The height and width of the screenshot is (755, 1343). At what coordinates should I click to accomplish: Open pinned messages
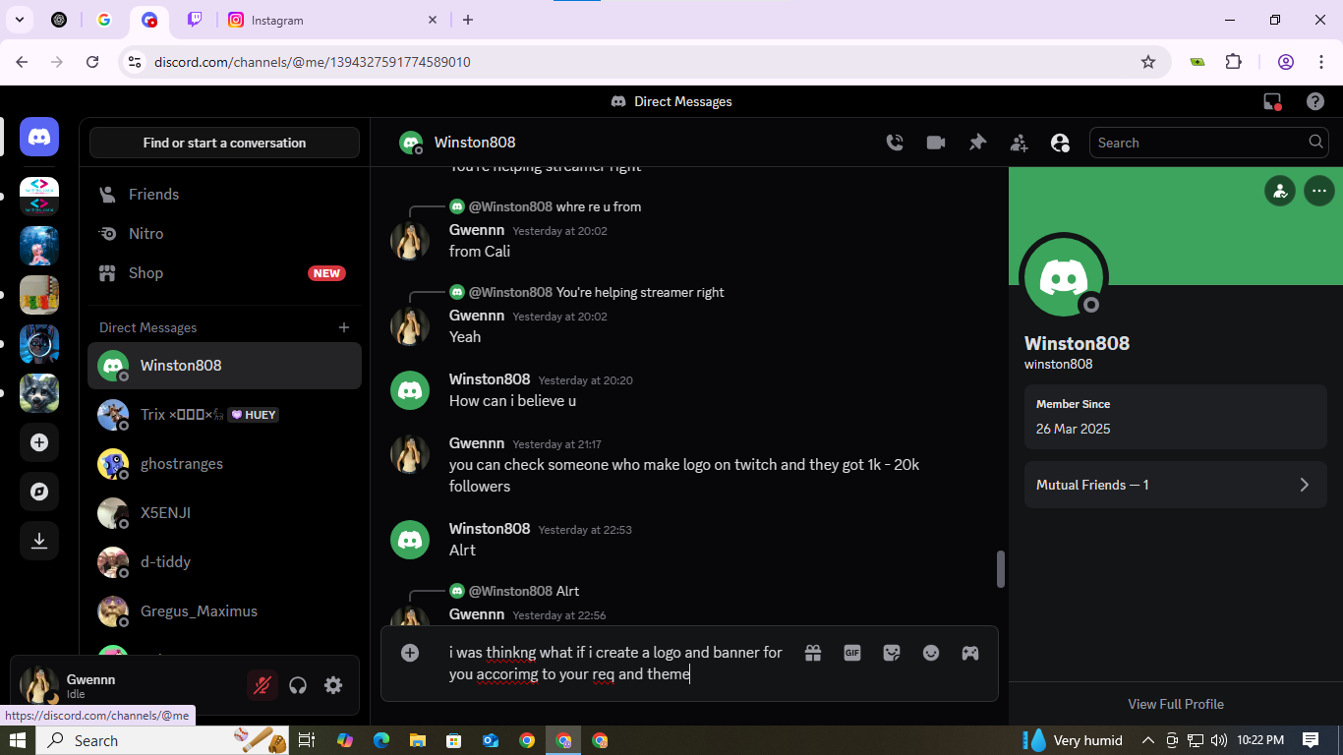pyautogui.click(x=977, y=143)
